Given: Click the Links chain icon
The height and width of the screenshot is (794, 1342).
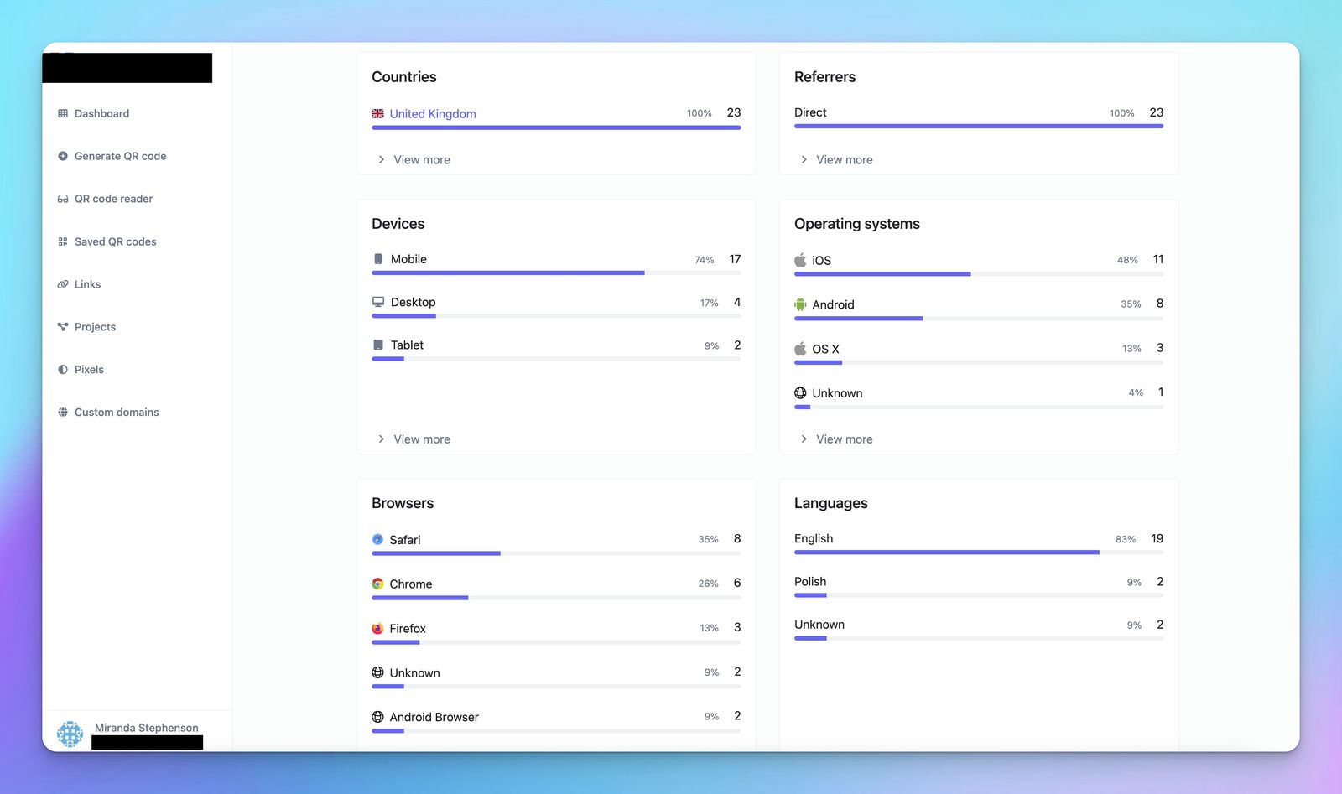Looking at the screenshot, I should click(63, 284).
